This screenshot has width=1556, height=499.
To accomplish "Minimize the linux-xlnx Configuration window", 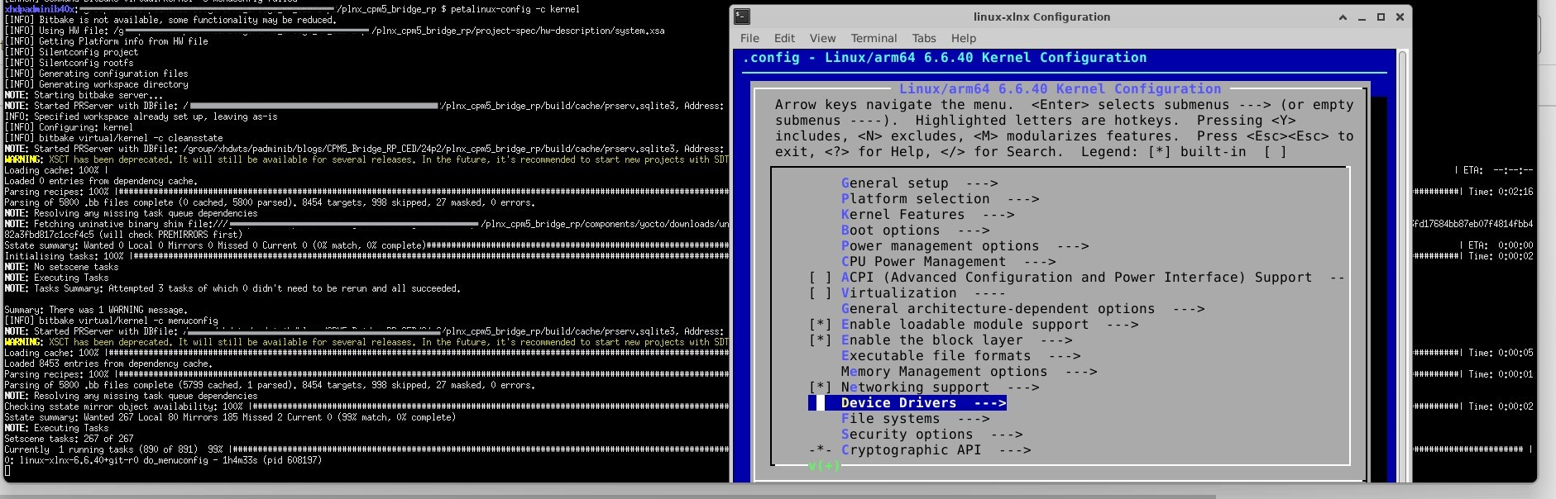I will click(1362, 17).
